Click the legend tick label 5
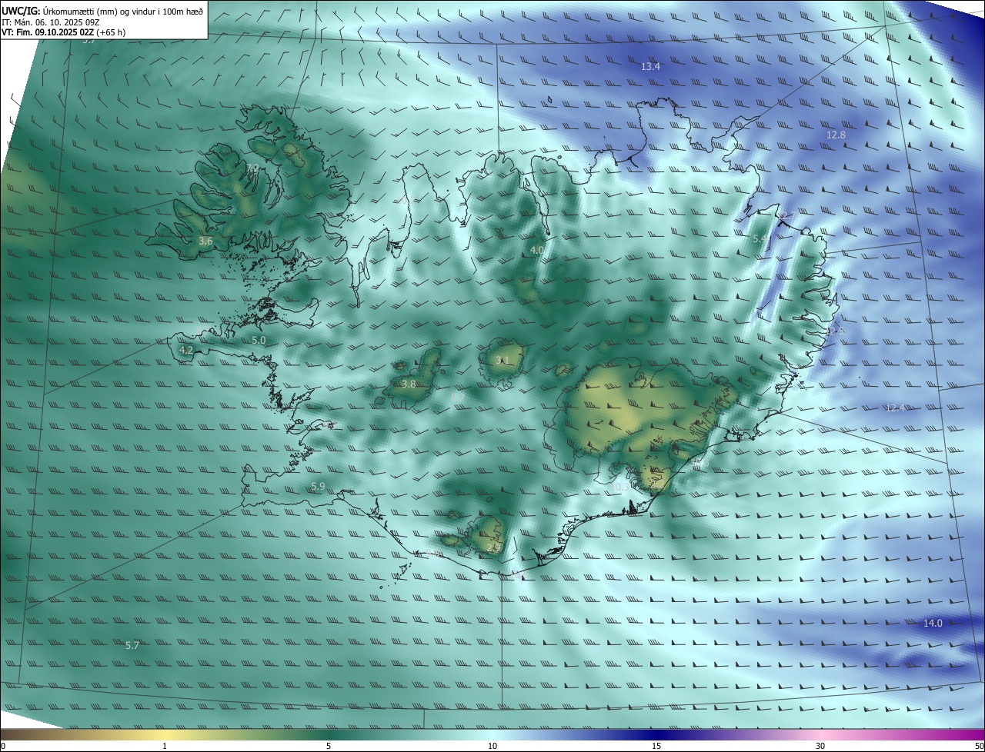Viewport: 985px width, 752px height. click(x=329, y=746)
